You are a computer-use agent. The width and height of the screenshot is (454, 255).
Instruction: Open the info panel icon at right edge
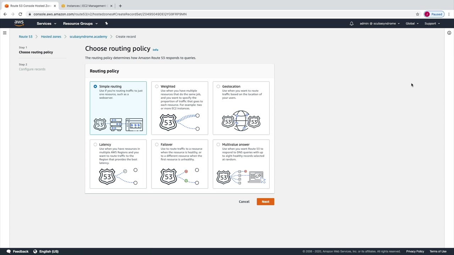(x=449, y=33)
